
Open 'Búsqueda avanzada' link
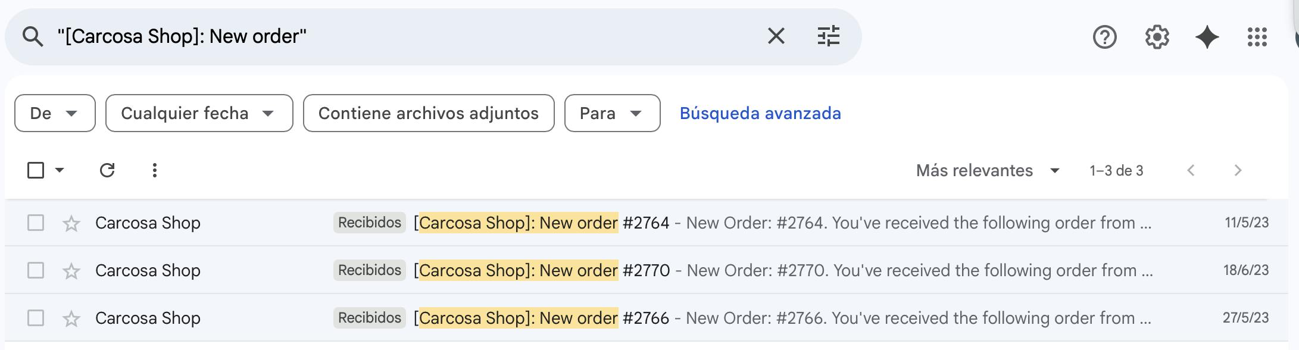760,113
